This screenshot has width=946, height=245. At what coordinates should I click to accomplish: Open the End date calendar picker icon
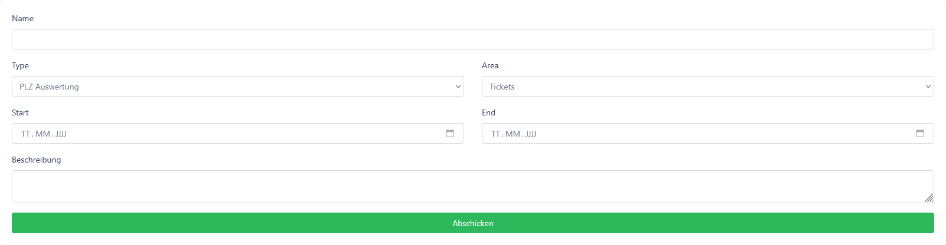tap(920, 134)
